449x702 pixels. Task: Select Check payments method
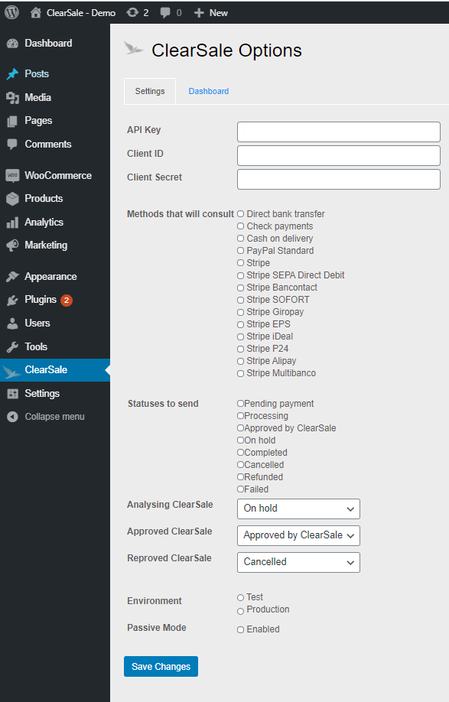tap(240, 226)
